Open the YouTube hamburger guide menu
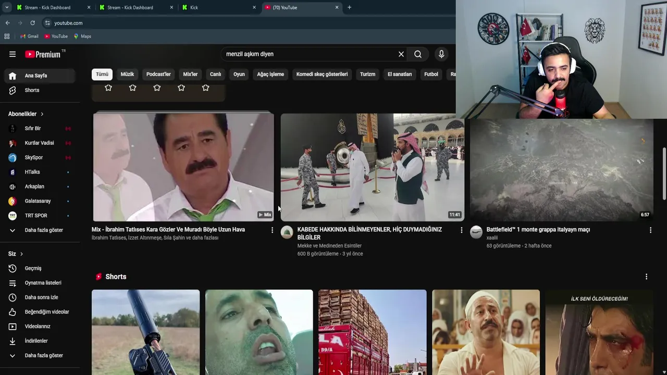The width and height of the screenshot is (667, 375). (x=13, y=54)
